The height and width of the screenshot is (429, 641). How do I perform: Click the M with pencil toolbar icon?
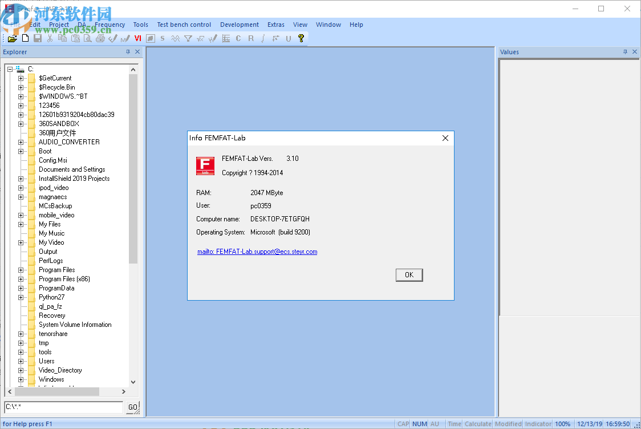125,38
